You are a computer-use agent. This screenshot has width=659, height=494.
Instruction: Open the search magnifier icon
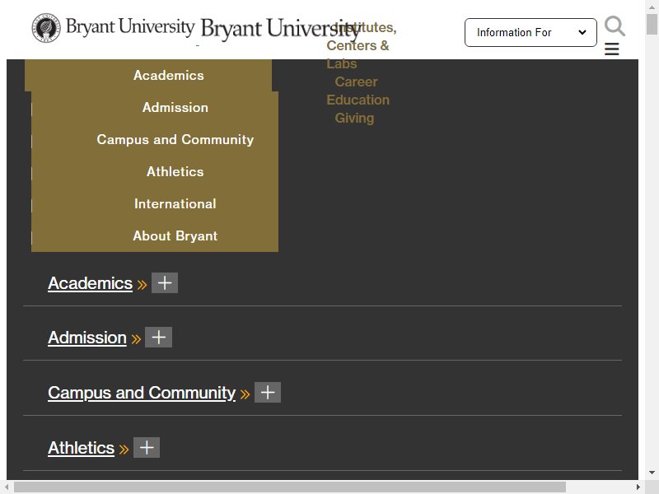click(x=615, y=26)
